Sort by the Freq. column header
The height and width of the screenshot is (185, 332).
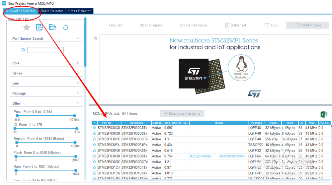pyautogui.click(x=311, y=123)
